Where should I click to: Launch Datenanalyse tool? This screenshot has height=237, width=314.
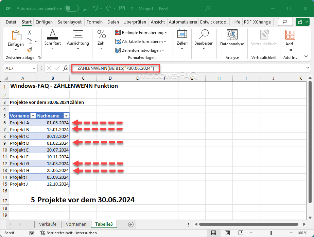[232, 38]
